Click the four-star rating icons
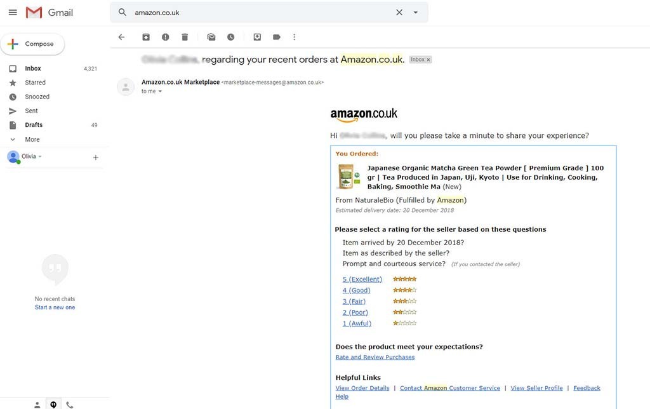650x409 pixels. click(404, 290)
